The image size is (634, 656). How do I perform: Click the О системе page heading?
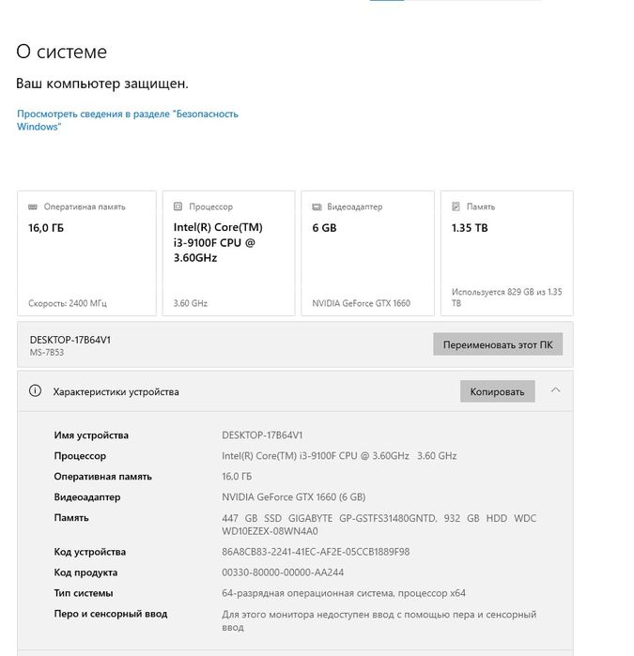click(x=62, y=53)
